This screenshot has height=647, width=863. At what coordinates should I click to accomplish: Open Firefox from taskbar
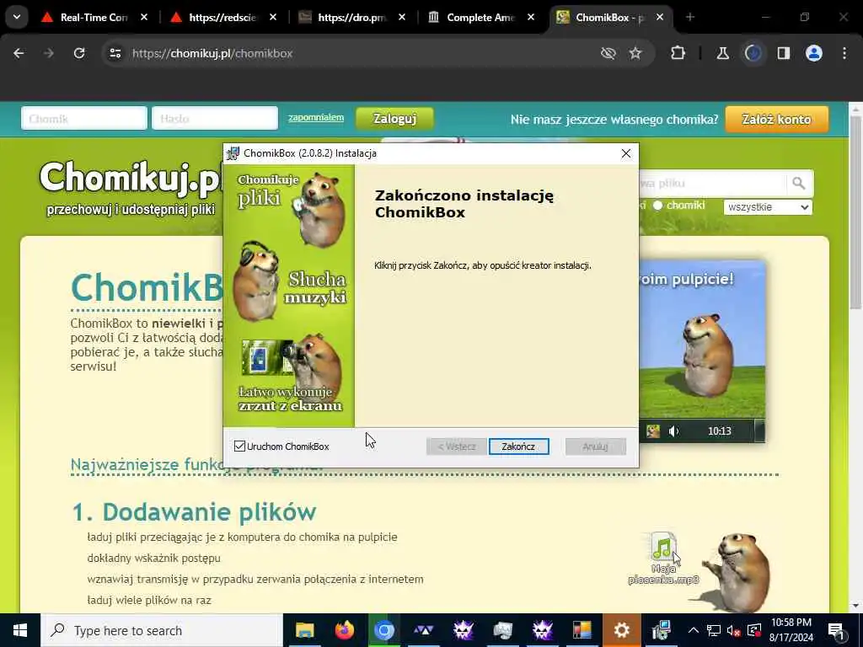pos(345,630)
